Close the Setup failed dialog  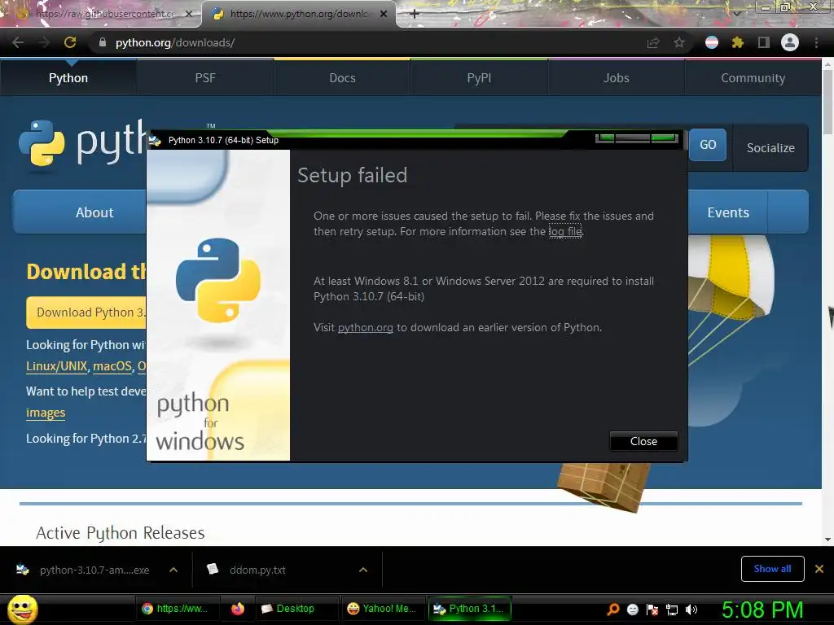643,441
